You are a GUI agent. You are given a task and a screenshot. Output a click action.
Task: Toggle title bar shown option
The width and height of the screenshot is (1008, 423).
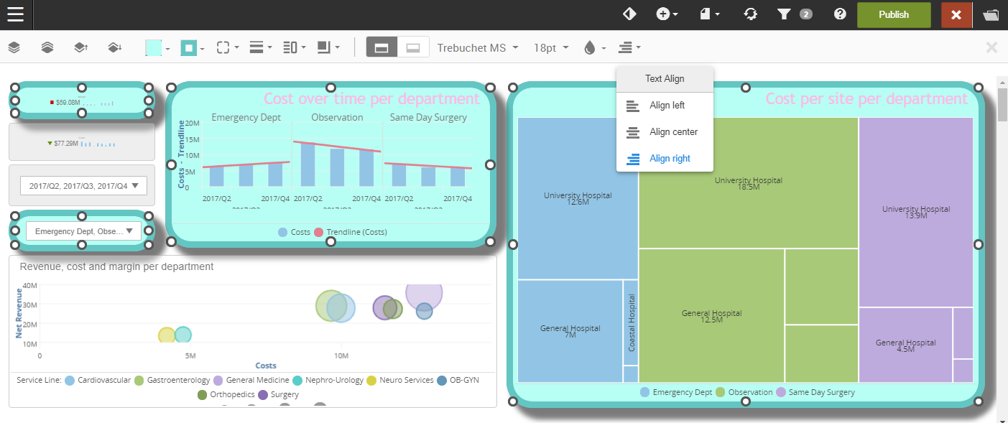(382, 48)
